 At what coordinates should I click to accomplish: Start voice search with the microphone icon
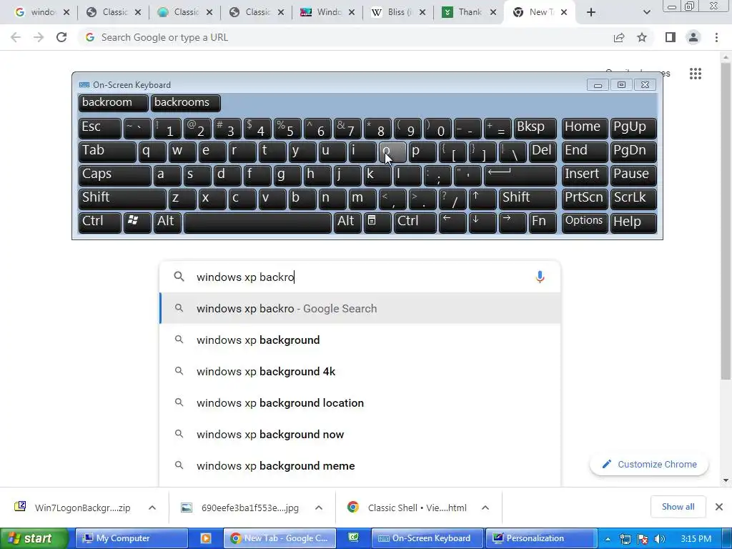click(540, 277)
